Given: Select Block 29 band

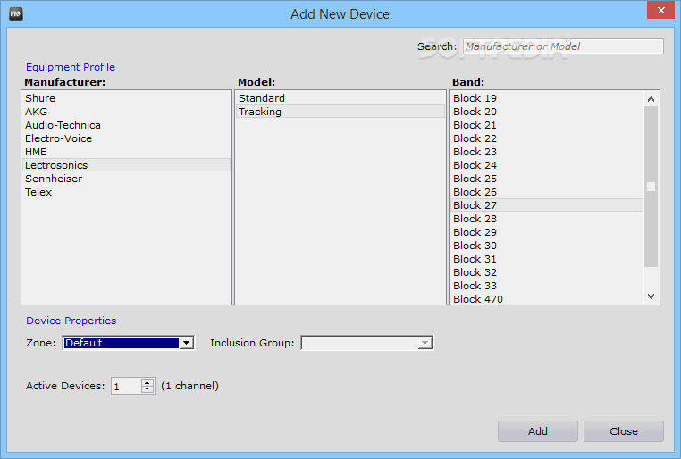Looking at the screenshot, I should click(547, 232).
